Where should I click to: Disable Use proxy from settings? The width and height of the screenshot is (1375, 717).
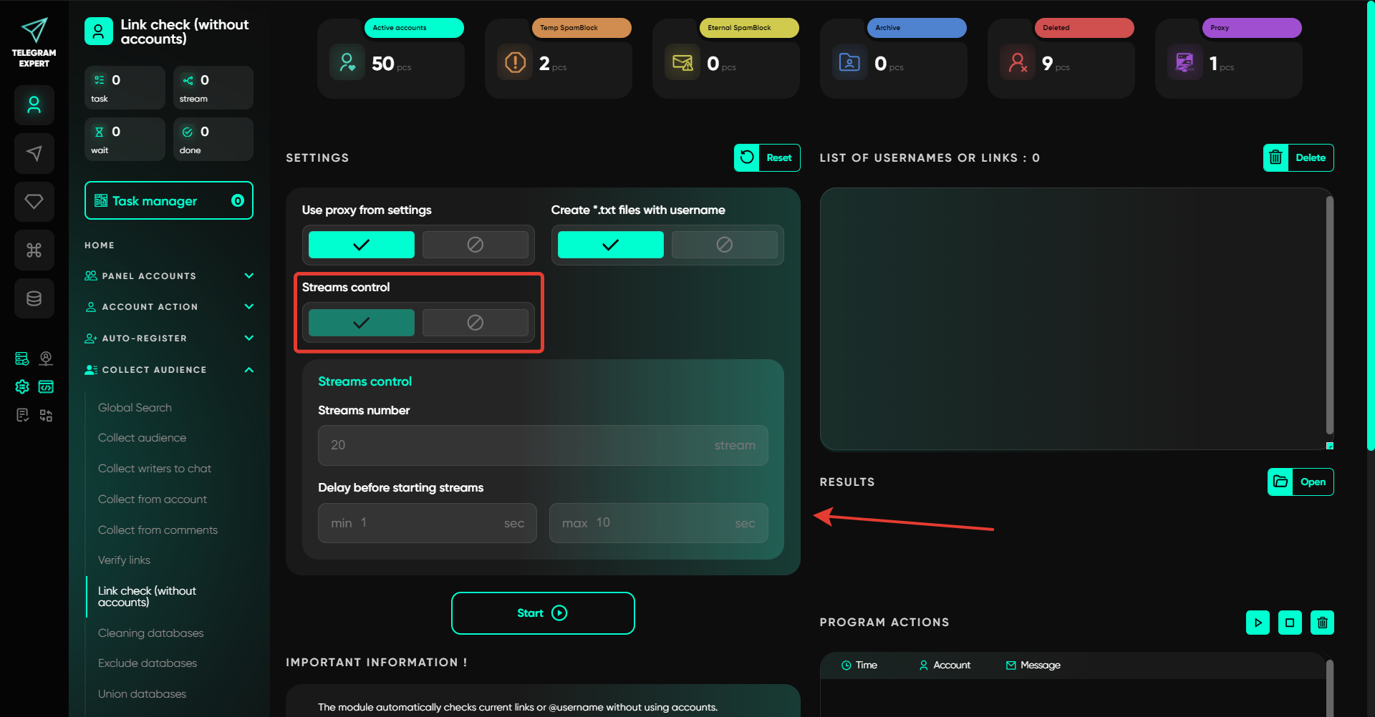475,245
